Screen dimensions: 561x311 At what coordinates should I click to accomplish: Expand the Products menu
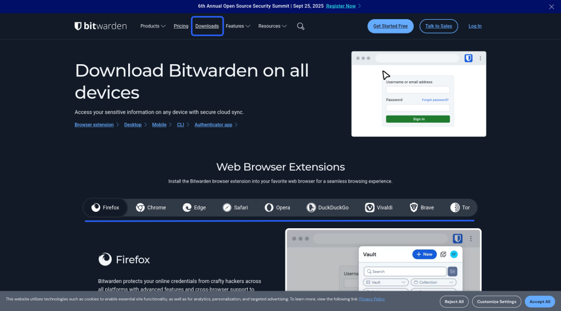[153, 26]
